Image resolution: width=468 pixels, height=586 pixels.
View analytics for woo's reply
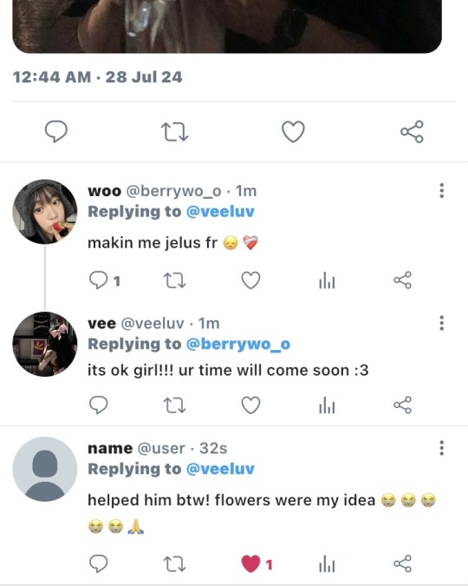[x=327, y=280]
